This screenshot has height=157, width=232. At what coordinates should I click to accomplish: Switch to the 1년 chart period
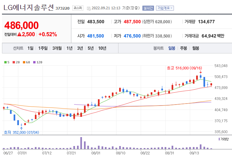click(x=69, y=48)
